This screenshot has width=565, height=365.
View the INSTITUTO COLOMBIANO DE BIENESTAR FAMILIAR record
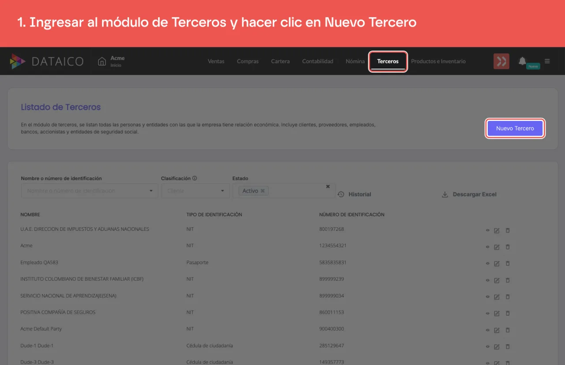(488, 280)
